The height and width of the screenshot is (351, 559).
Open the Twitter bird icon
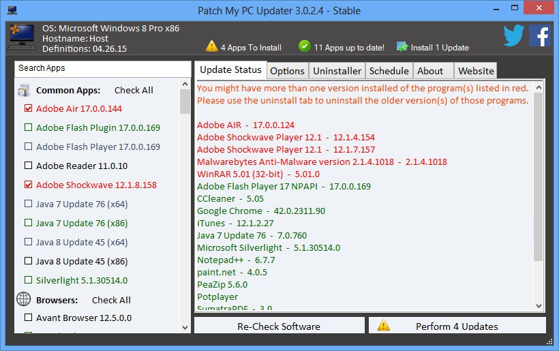tap(514, 36)
